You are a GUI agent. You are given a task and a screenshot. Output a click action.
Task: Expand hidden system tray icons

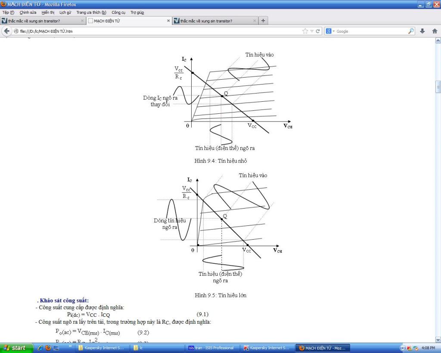pyautogui.click(x=403, y=348)
